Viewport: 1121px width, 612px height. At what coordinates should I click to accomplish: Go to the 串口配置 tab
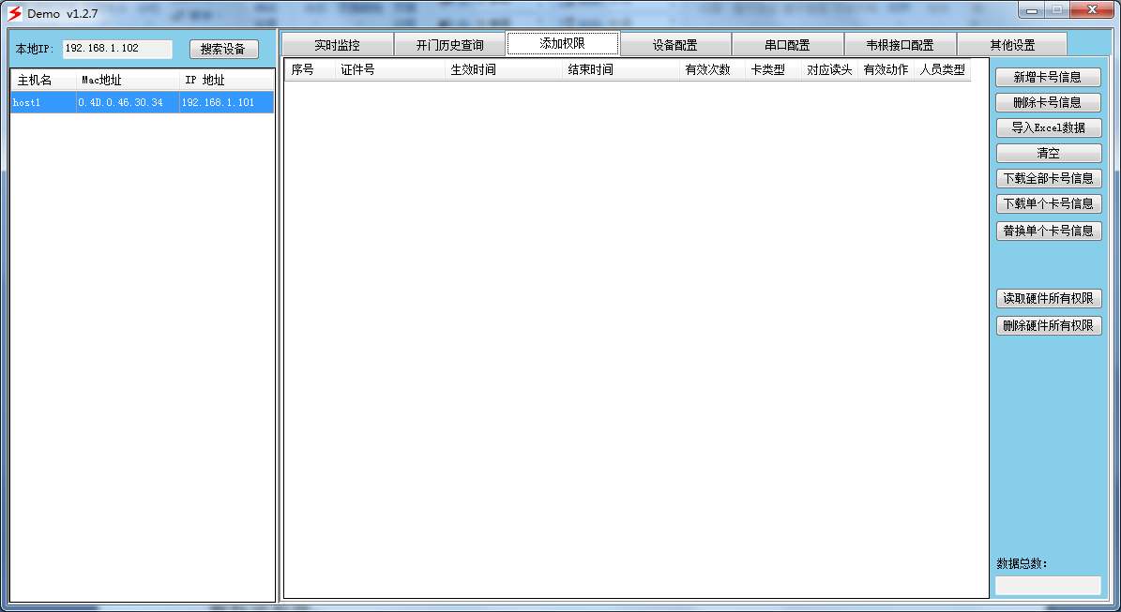[x=787, y=45]
